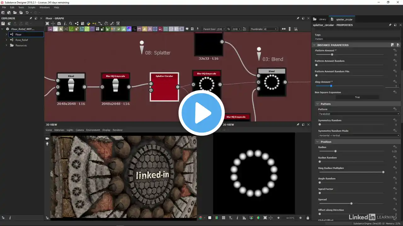Click the Radius slider handle
The image size is (403, 226).
click(x=335, y=151)
